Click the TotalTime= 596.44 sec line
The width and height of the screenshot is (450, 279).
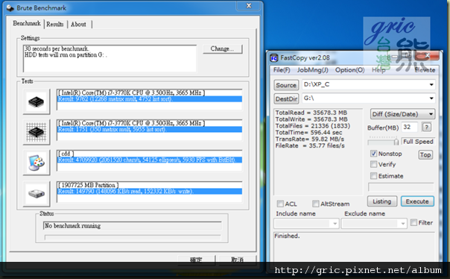[x=308, y=133]
